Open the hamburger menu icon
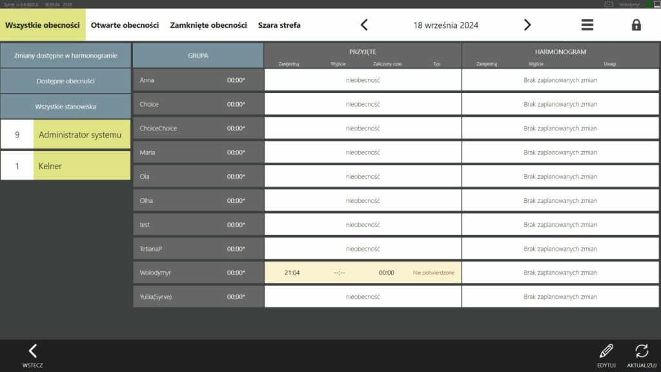This screenshot has width=661, height=372. 587,25
